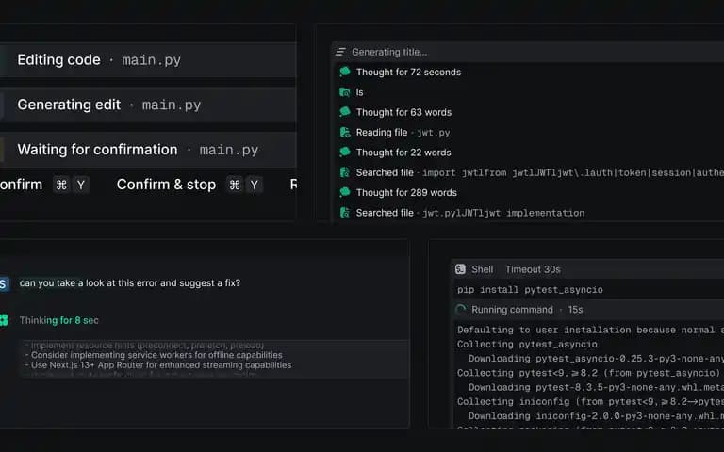This screenshot has width=724, height=452.
Task: Click the file search icon beside import jwt search
Action: (345, 172)
